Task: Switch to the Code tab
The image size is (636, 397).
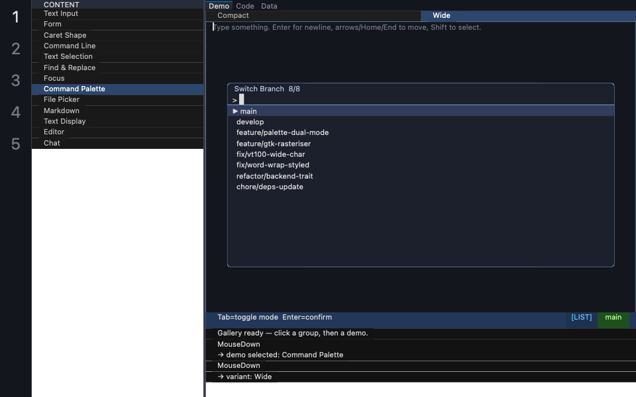Action: 245,6
